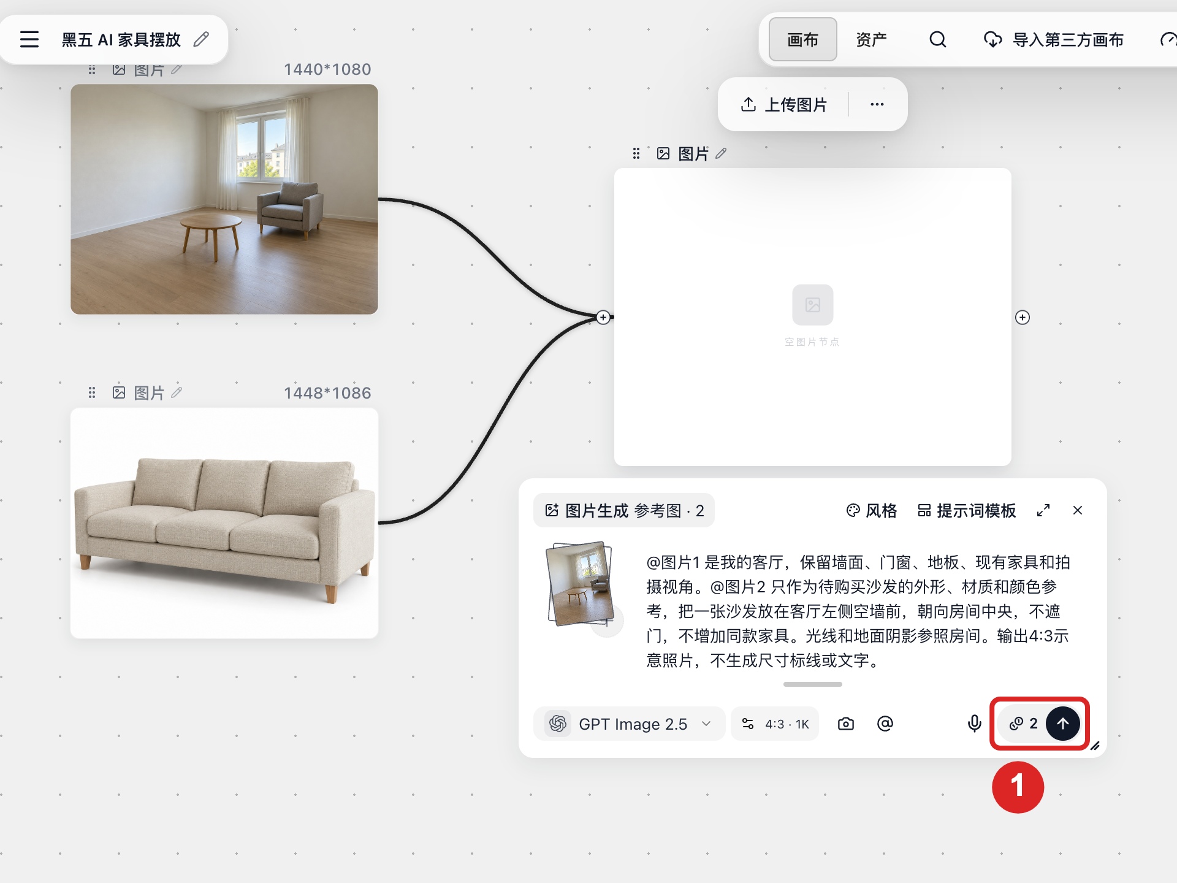The height and width of the screenshot is (883, 1177).
Task: Click the 上传图片 button
Action: (x=784, y=104)
